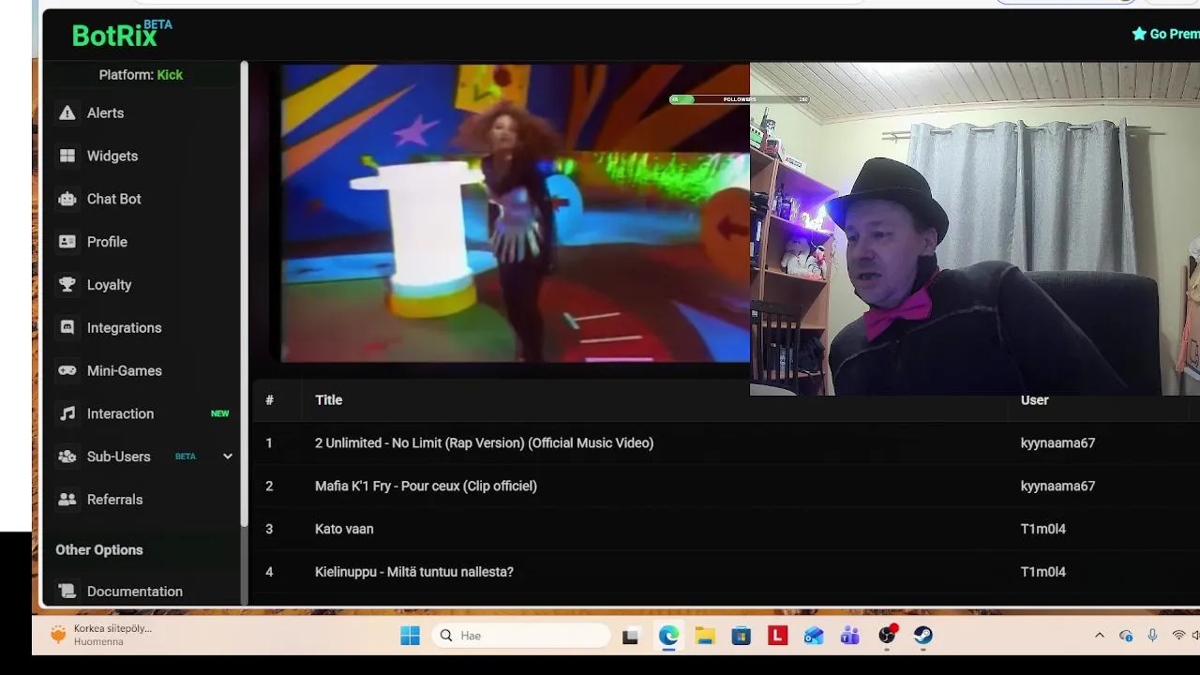
Task: Click the Chat Bot robot icon
Action: click(67, 199)
